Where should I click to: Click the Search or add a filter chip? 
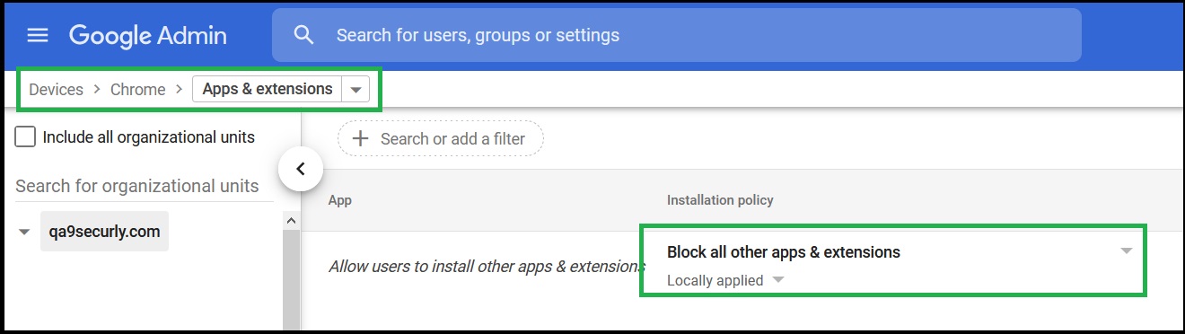pyautogui.click(x=441, y=139)
